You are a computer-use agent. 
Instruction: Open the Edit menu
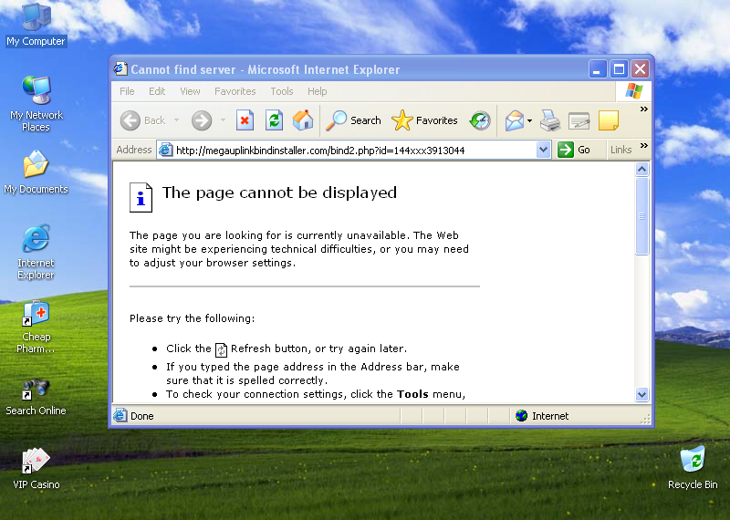(x=157, y=91)
